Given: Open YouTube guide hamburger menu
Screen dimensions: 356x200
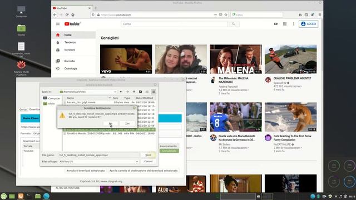Looking at the screenshot, I should tap(58, 24).
